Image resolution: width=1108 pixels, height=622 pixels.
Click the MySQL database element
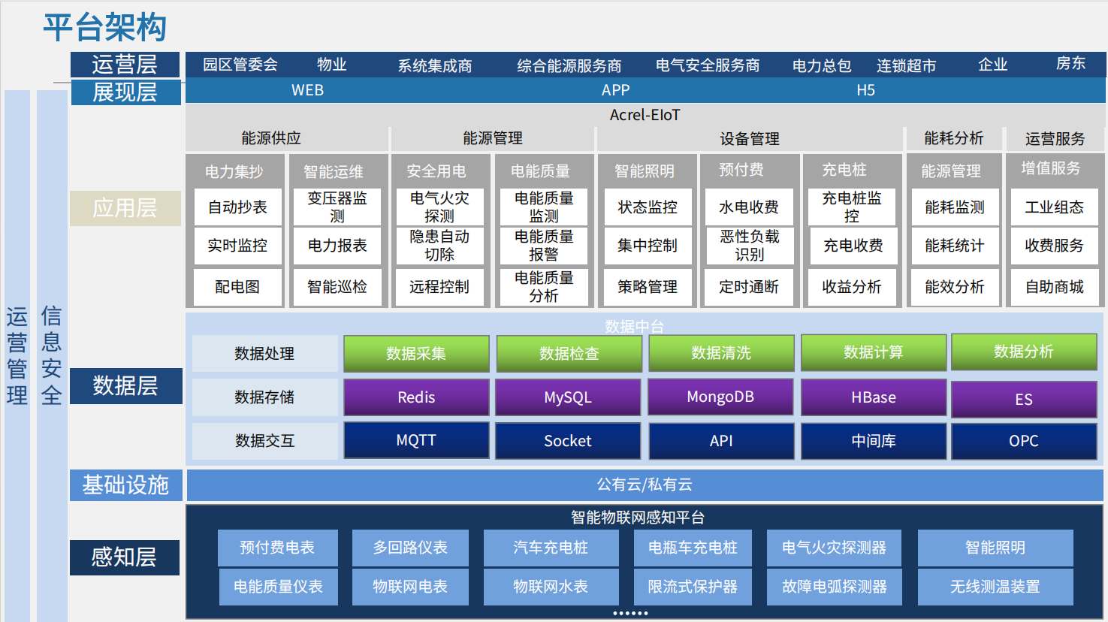point(568,397)
